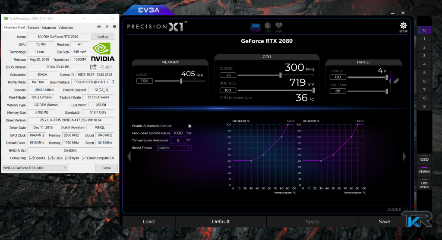Switch to the Graphics Card tab
The height and width of the screenshot is (240, 442).
(14, 28)
